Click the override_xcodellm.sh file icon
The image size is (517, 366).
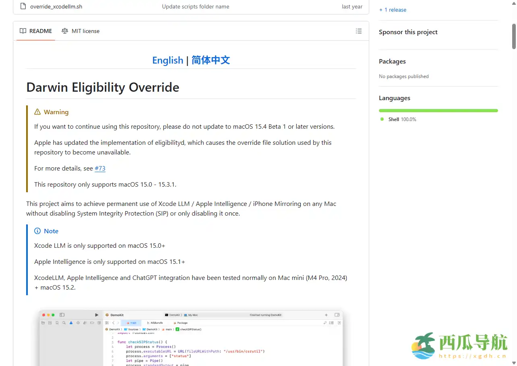(x=22, y=6)
